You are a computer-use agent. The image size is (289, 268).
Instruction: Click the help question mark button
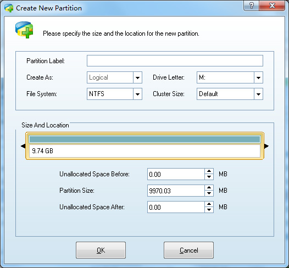tap(252, 5)
